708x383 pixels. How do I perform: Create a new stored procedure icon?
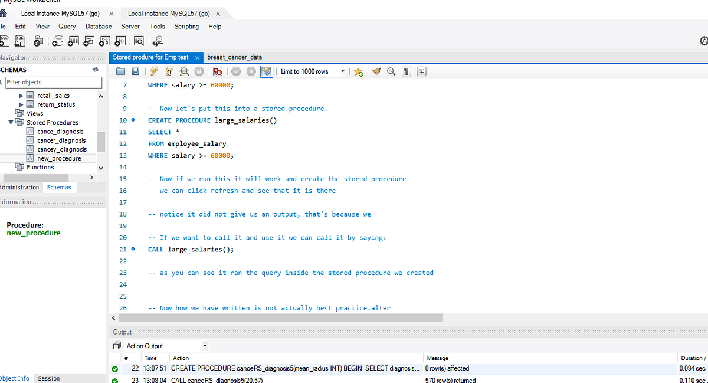(105, 41)
